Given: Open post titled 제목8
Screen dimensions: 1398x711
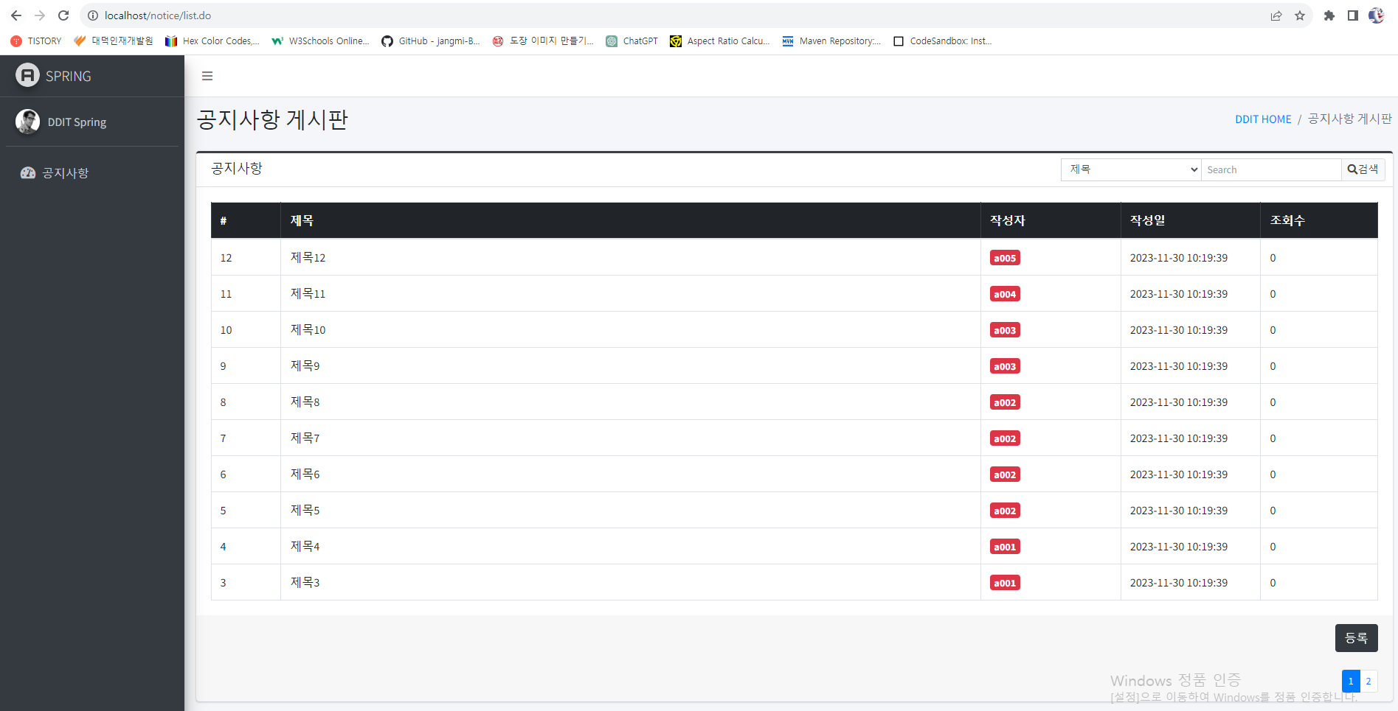Looking at the screenshot, I should 305,402.
